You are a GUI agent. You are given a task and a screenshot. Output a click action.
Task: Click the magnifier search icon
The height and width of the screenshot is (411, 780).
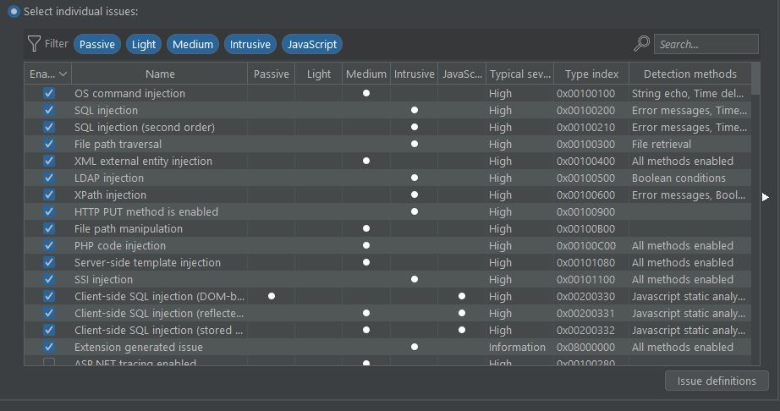tap(641, 44)
